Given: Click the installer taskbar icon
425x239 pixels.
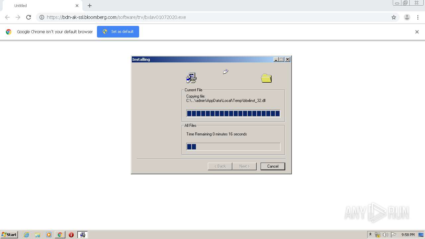Looking at the screenshot, I should click(x=82, y=235).
